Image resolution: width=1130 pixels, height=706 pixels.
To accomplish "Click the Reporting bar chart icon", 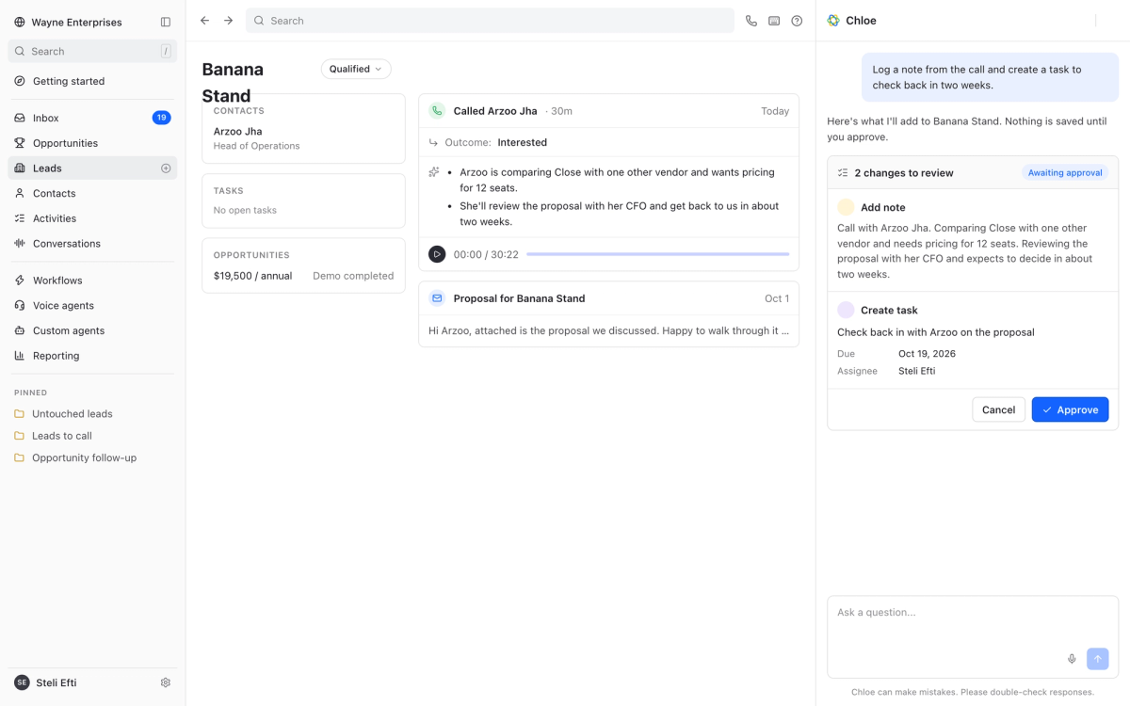I will click(20, 356).
